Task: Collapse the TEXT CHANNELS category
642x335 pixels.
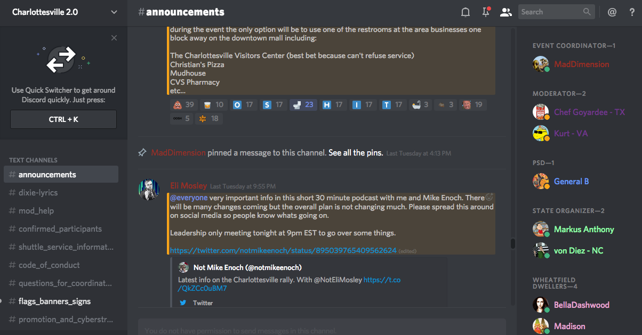Action: click(33, 160)
